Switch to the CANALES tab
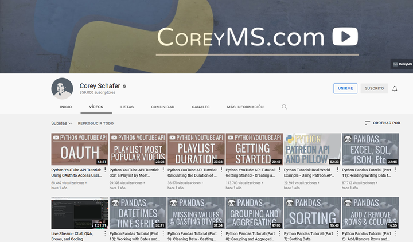413x242 pixels. (201, 107)
